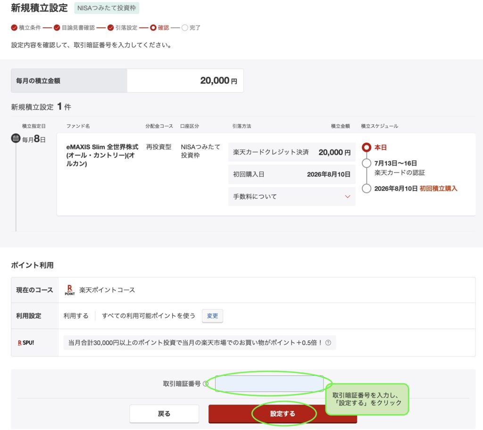Image resolution: width=483 pixels, height=430 pixels.
Task: Click the calendar icon beside 毎月8日
Action: (16, 138)
